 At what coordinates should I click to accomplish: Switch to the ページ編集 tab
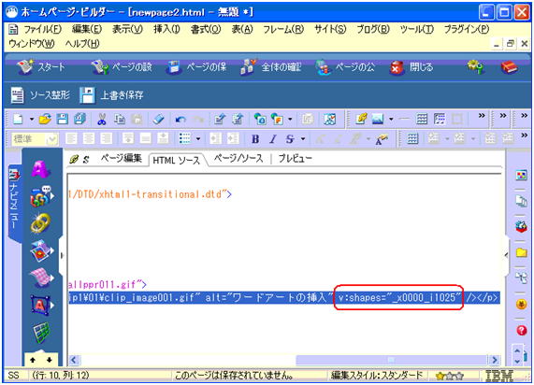tap(121, 158)
